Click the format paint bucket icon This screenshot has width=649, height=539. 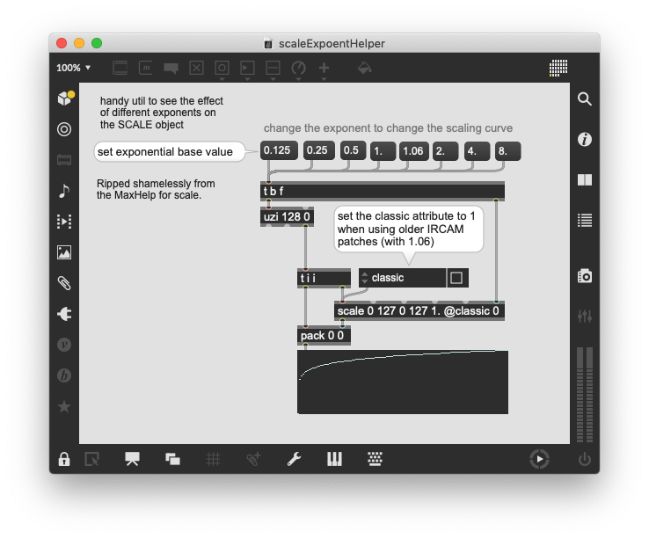pyautogui.click(x=365, y=68)
